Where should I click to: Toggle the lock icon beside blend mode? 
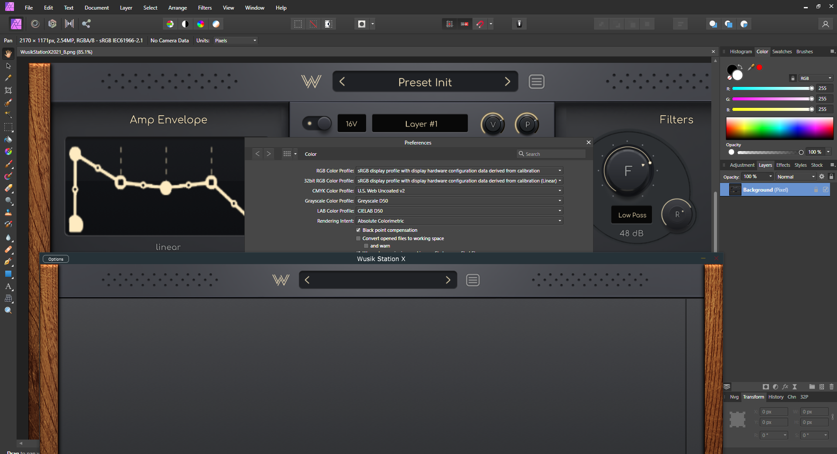(831, 176)
